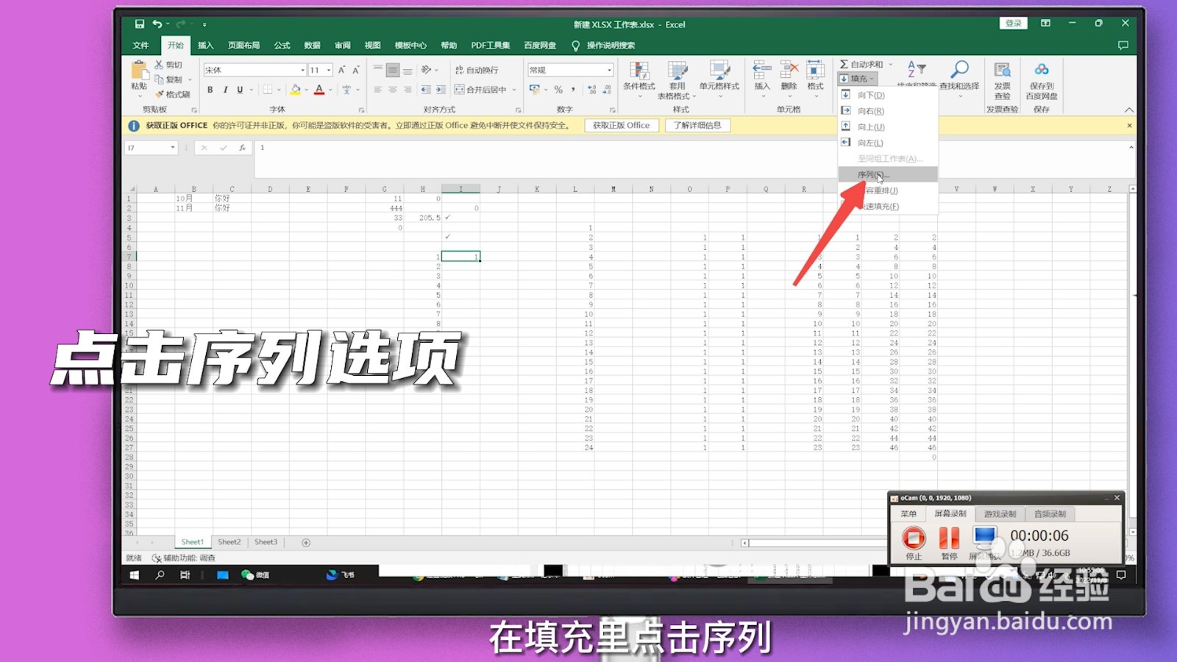
Task: Click the Cut (剪切) scissors icon
Action: (159, 65)
